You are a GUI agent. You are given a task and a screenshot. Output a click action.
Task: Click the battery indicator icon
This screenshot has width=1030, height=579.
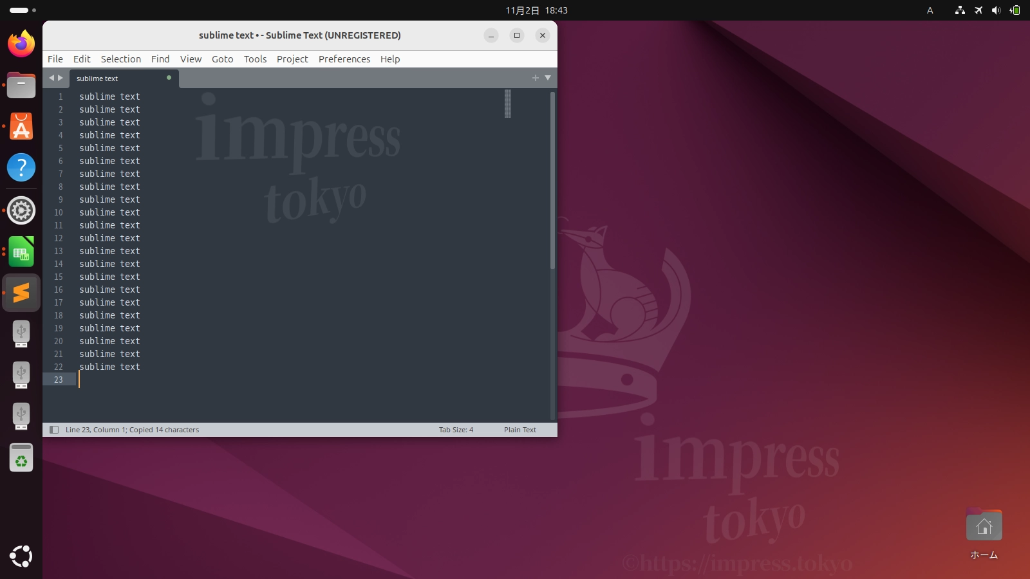(1015, 10)
